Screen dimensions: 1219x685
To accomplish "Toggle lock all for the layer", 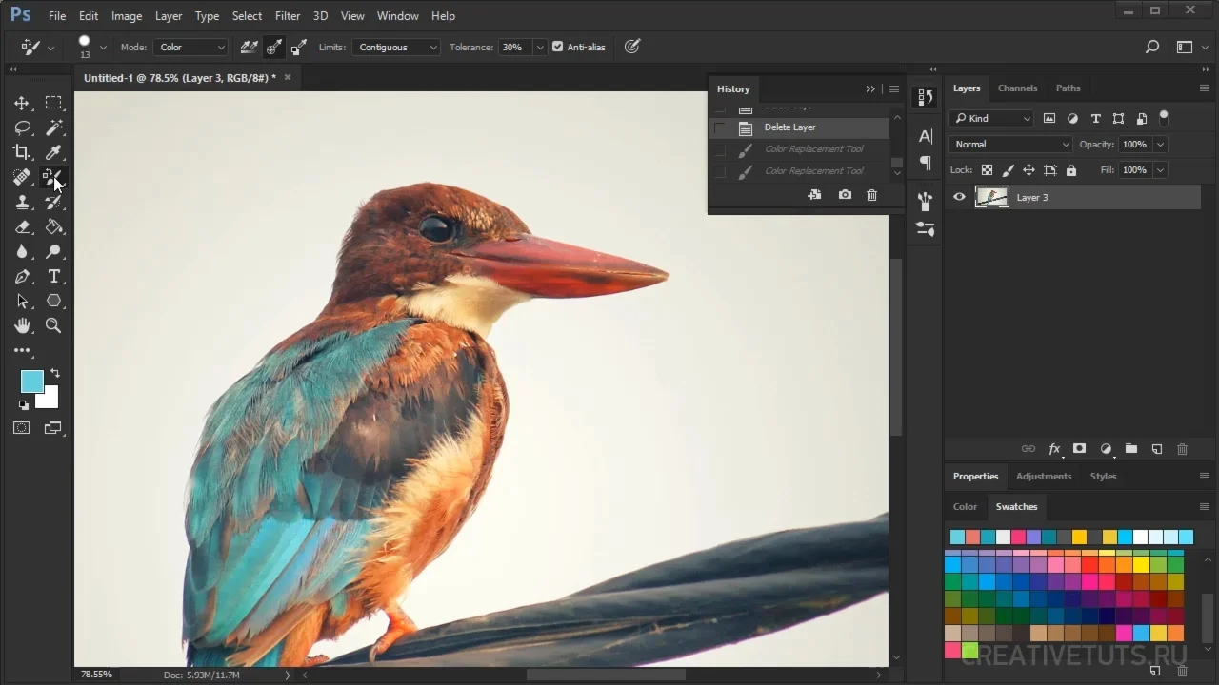I will coord(1071,170).
